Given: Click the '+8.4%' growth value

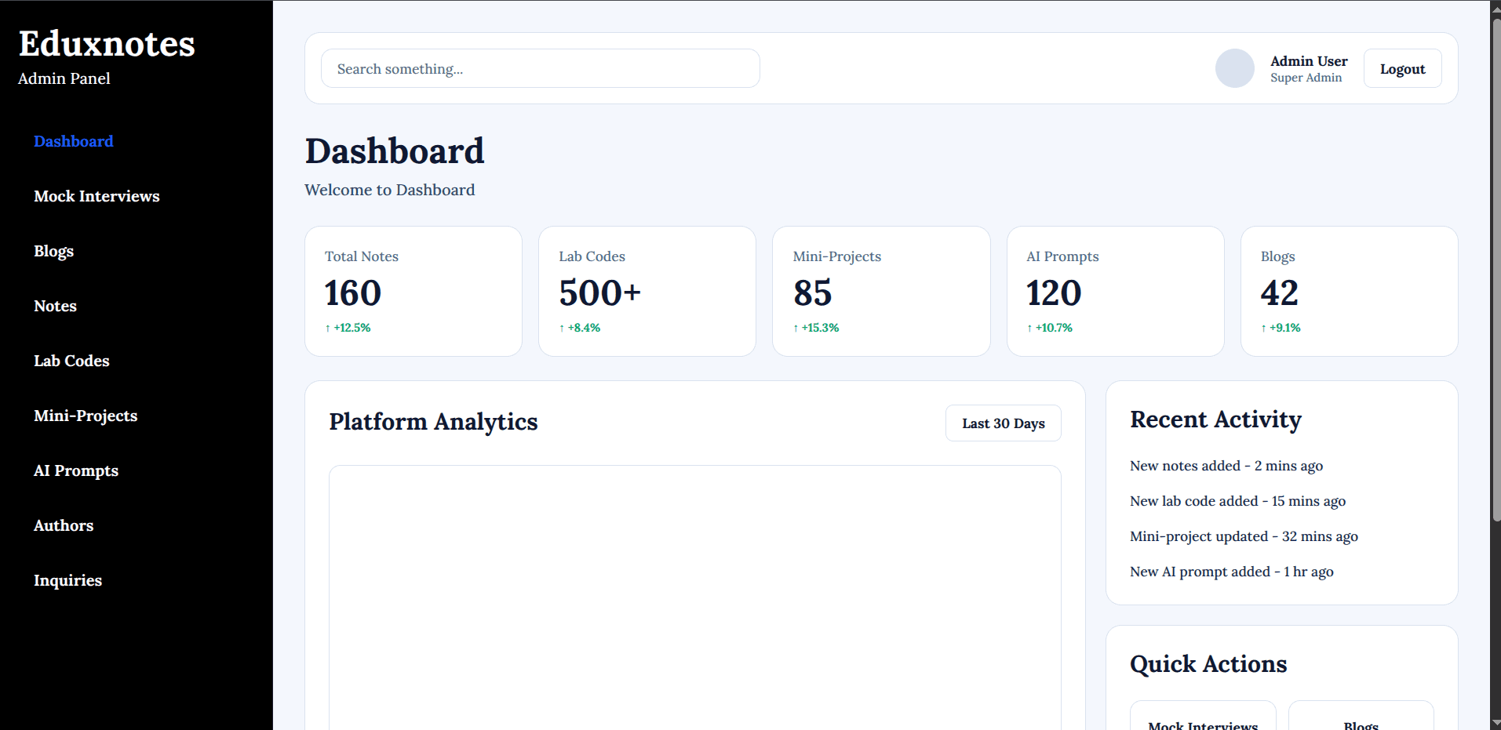Looking at the screenshot, I should (x=584, y=328).
